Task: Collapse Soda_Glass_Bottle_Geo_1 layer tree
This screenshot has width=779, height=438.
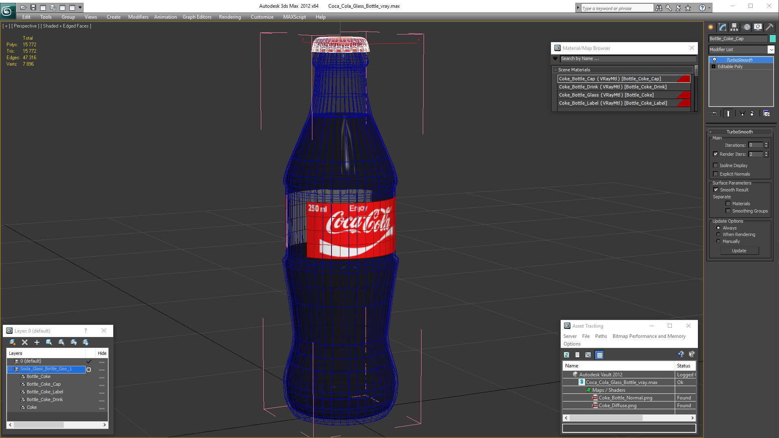Action: click(10, 369)
